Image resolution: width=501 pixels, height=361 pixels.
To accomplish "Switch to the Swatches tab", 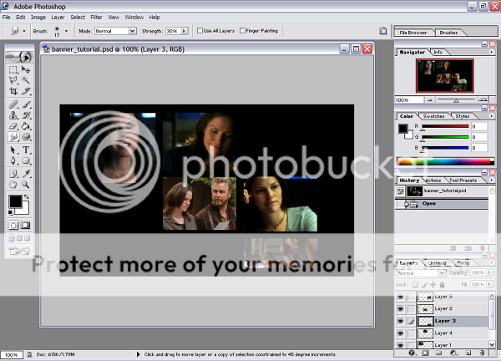I will click(x=433, y=116).
